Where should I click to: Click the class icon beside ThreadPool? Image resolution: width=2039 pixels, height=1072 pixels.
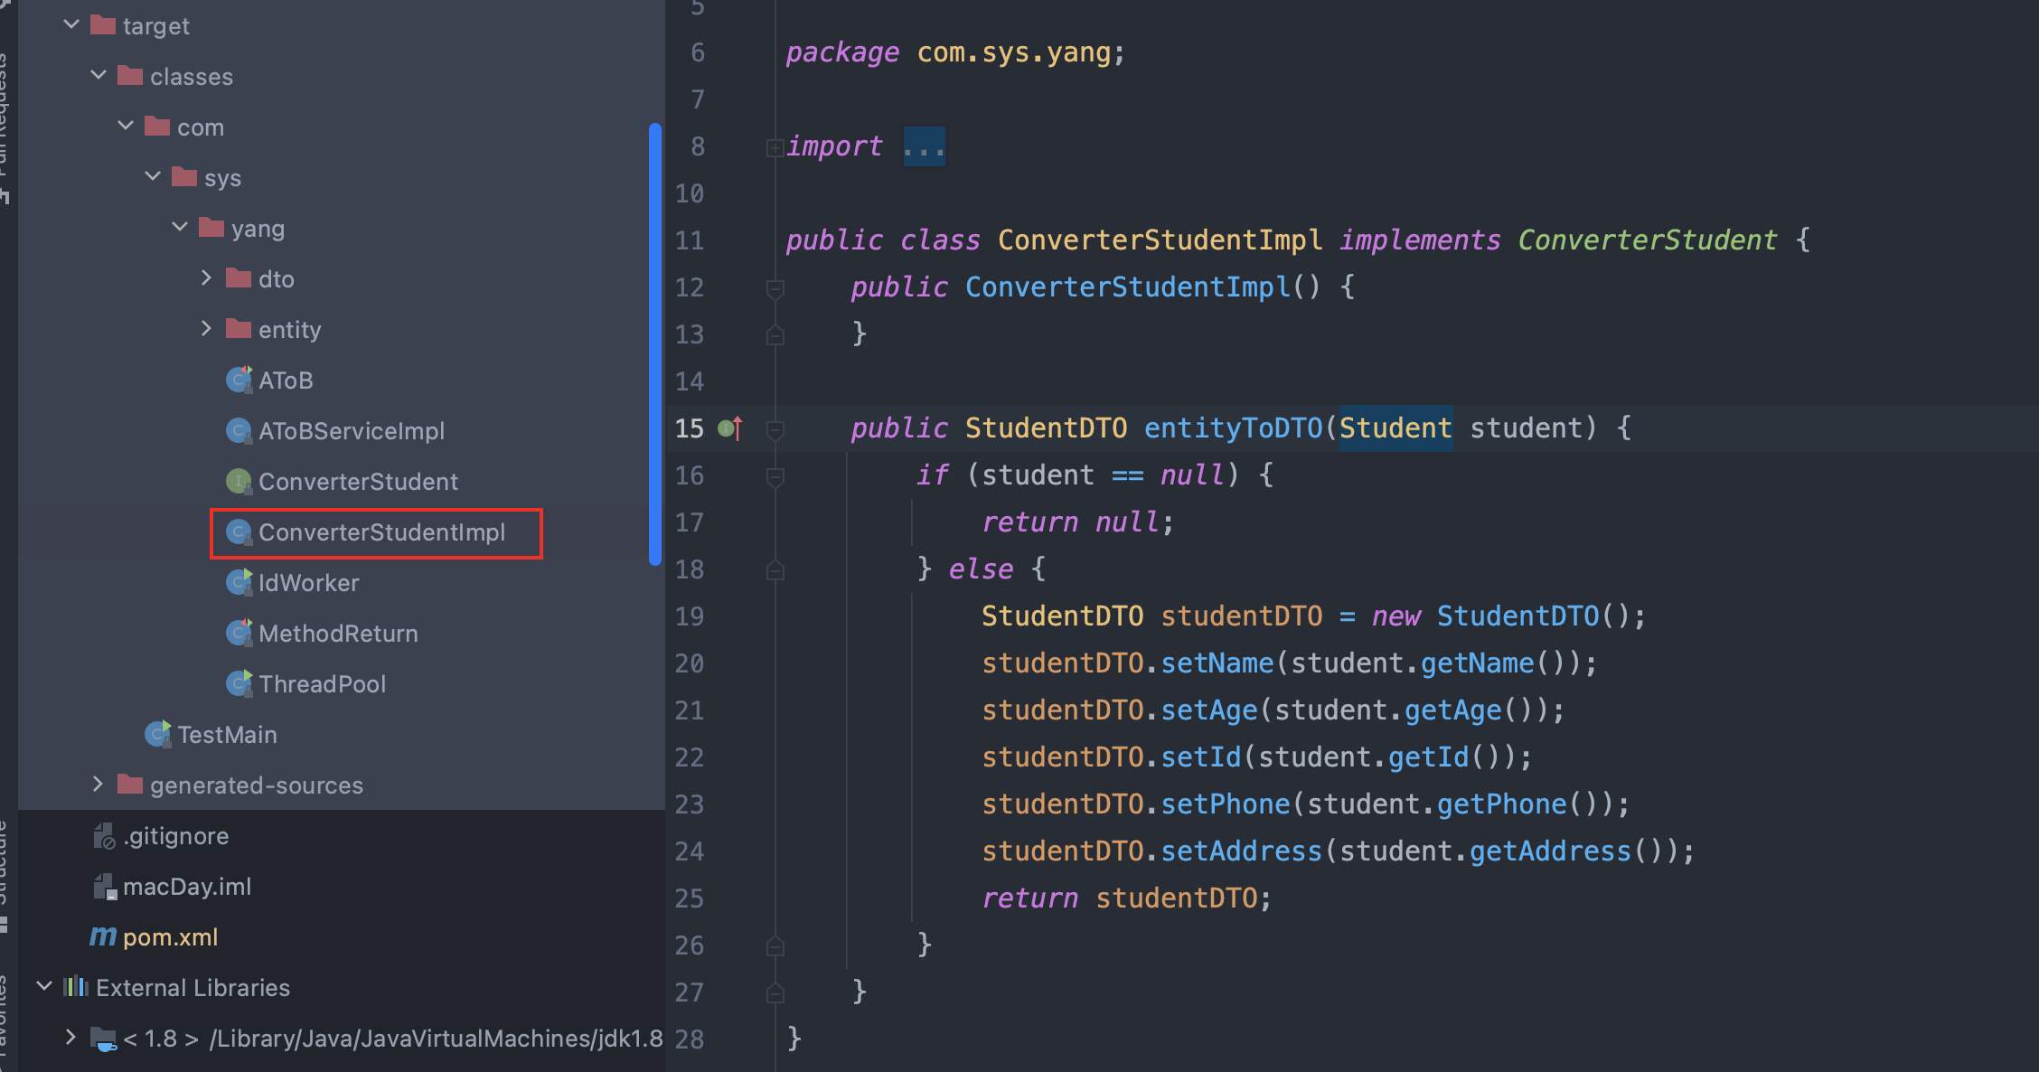tap(239, 683)
